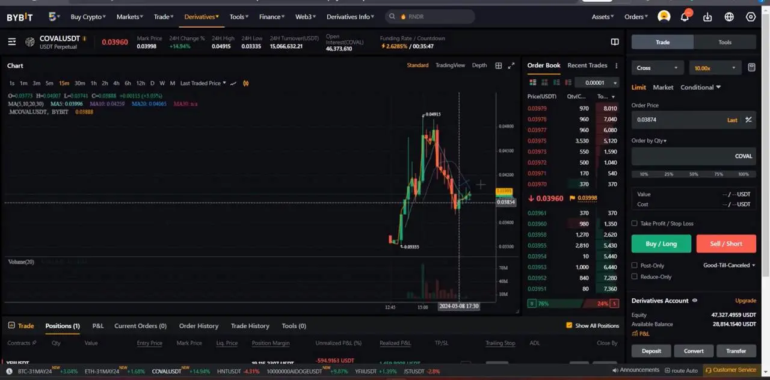Open order book more options menu
Screen dimensions: 770x380
(x=615, y=66)
